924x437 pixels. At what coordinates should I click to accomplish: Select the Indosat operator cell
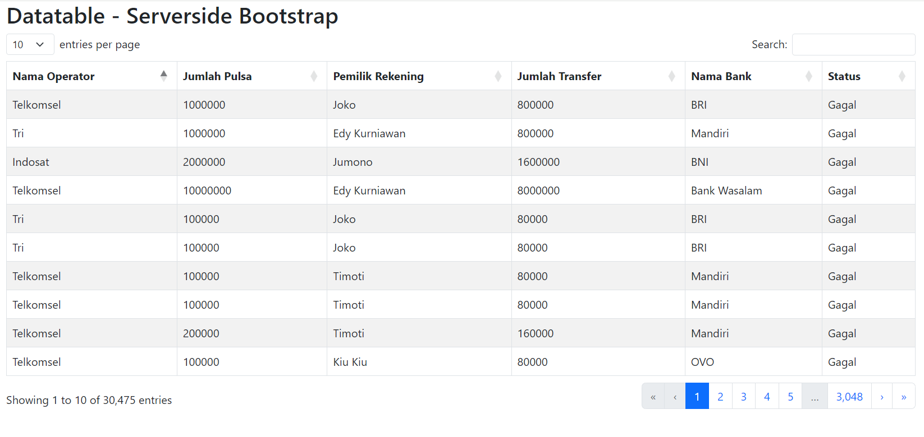pyautogui.click(x=92, y=162)
